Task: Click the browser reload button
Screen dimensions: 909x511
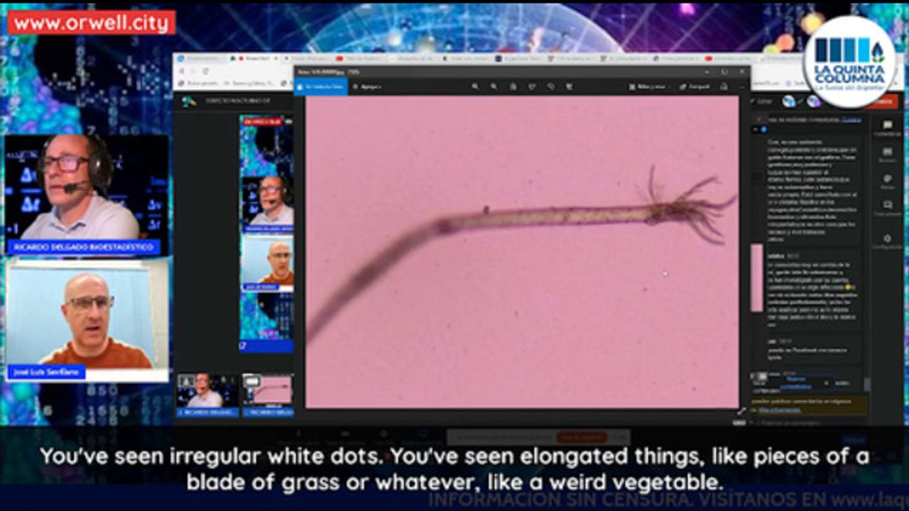Action: [206, 71]
